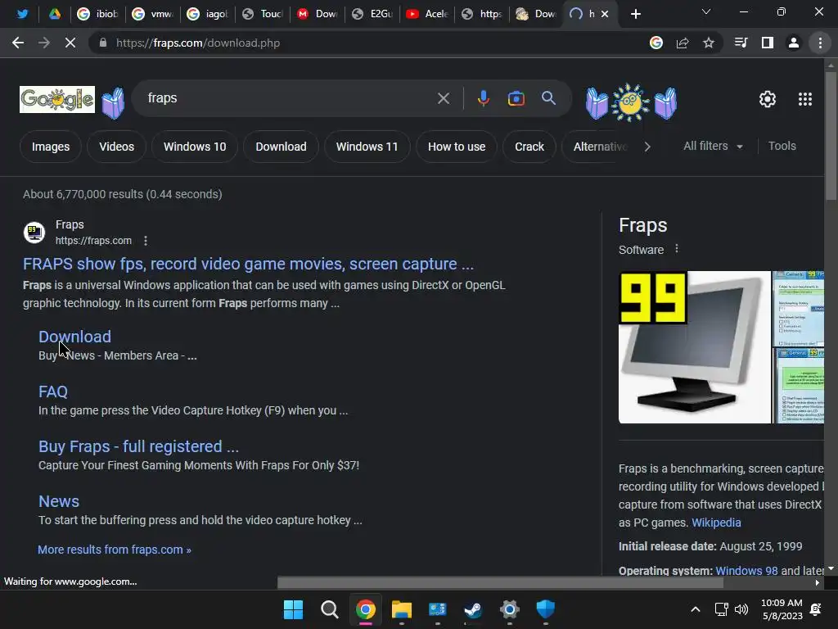Go back to previous page
Viewport: 838px width, 629px height.
(x=18, y=43)
